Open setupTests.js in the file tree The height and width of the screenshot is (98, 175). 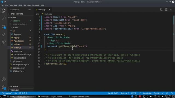(x=21, y=58)
